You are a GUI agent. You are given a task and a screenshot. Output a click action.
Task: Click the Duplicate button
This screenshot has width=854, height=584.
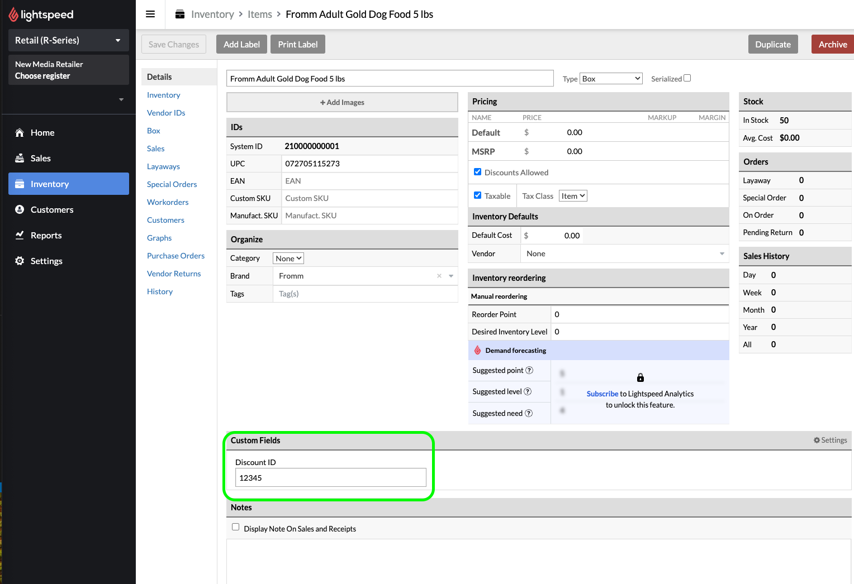773,44
